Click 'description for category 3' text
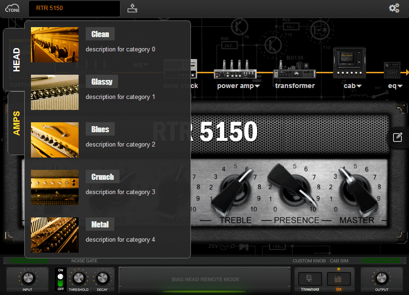The width and height of the screenshot is (409, 295). click(120, 192)
